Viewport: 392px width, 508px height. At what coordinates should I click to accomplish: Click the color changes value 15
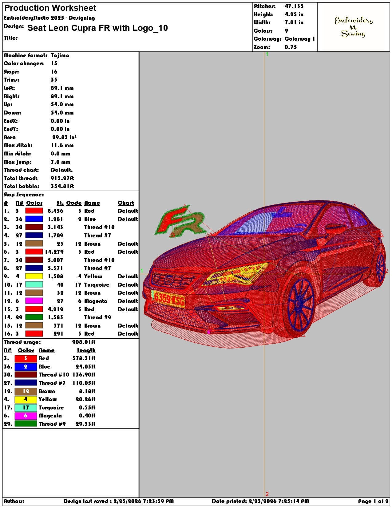[x=54, y=63]
